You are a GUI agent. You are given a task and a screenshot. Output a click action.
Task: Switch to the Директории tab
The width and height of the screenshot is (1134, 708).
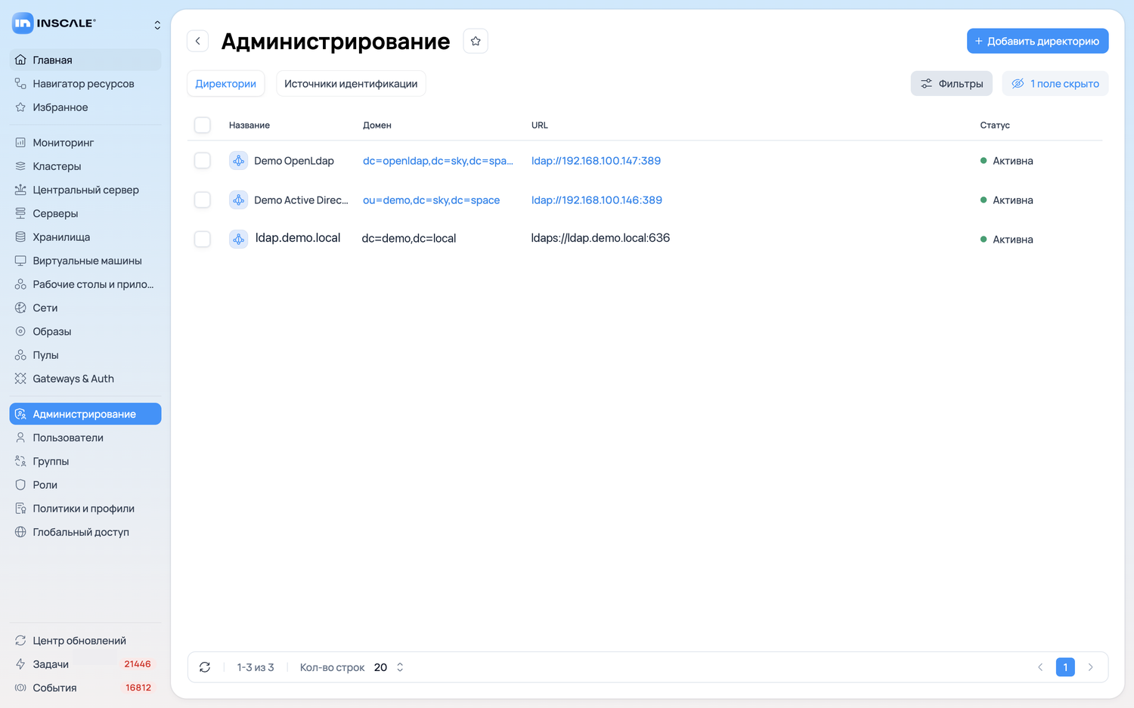point(226,83)
